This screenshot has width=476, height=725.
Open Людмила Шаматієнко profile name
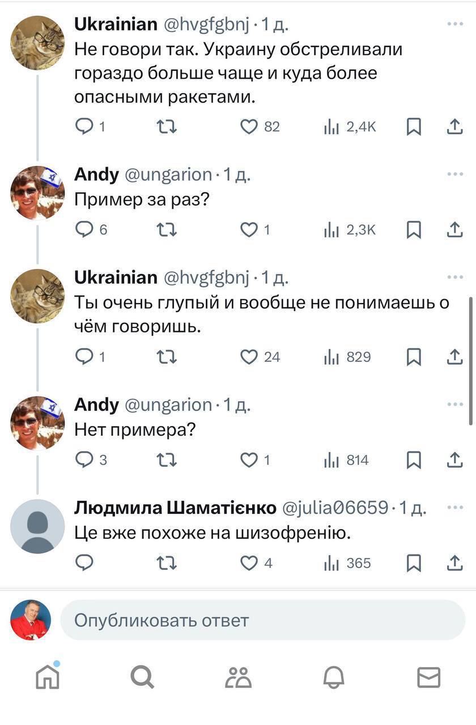coord(175,507)
